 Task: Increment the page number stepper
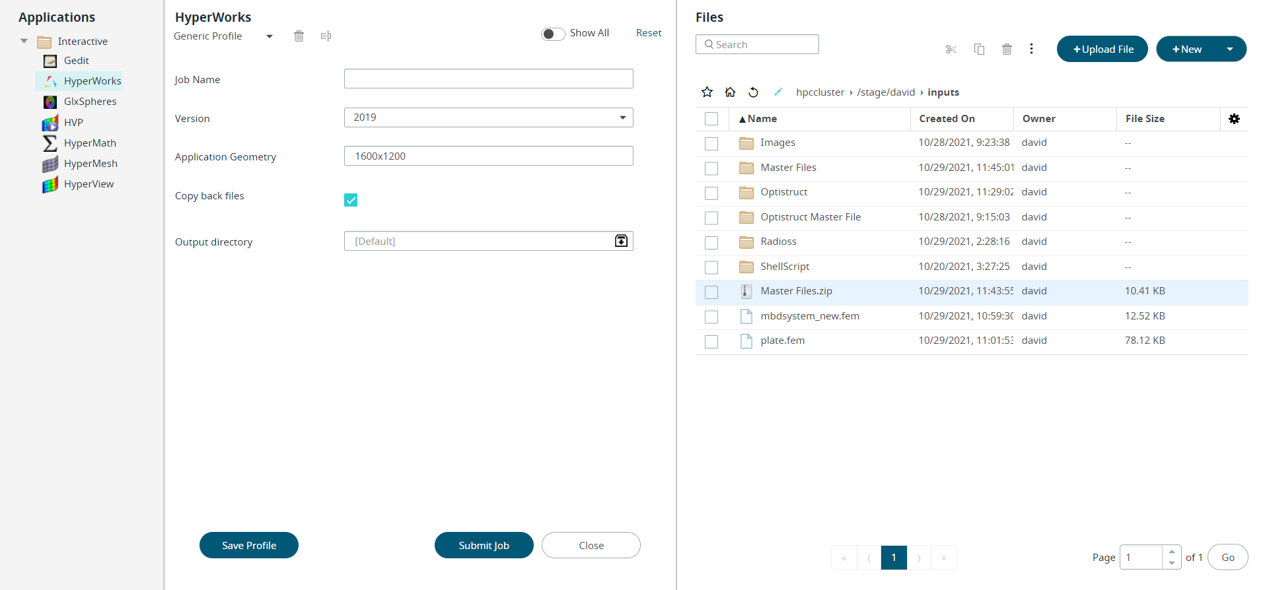(x=1172, y=551)
